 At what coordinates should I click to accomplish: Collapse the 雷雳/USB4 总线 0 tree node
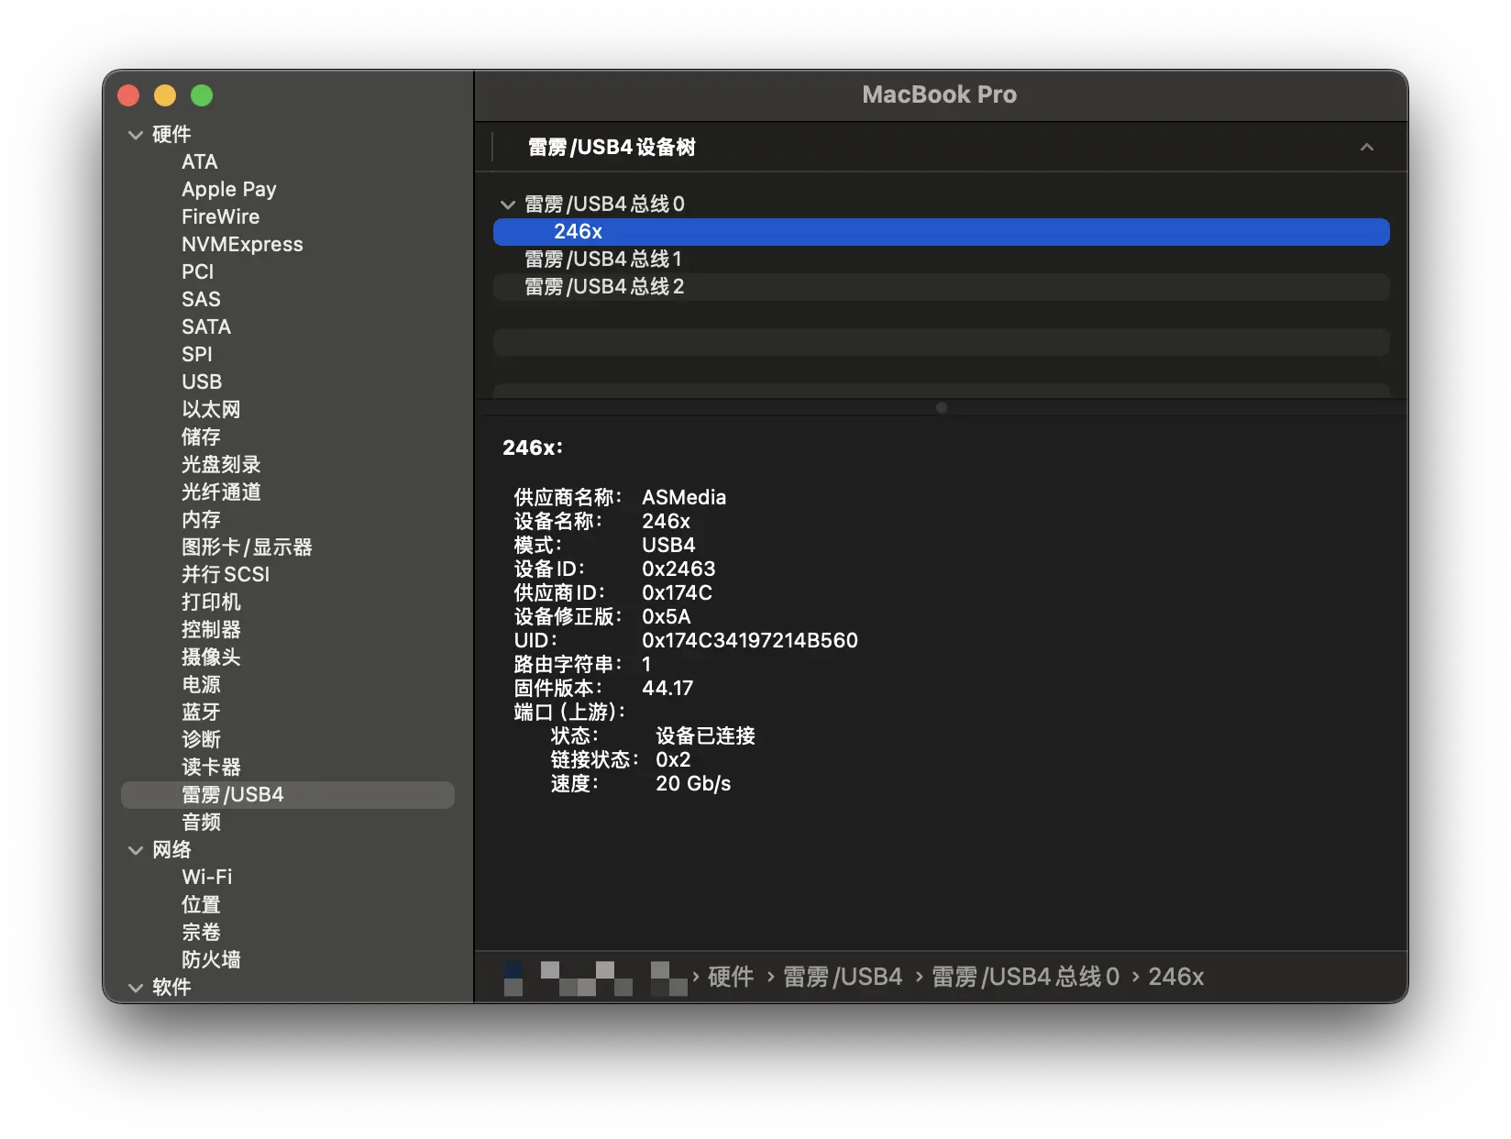pyautogui.click(x=507, y=205)
